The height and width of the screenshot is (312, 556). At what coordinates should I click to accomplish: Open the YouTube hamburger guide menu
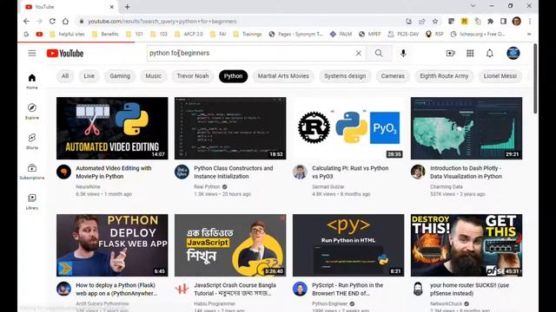click(32, 54)
